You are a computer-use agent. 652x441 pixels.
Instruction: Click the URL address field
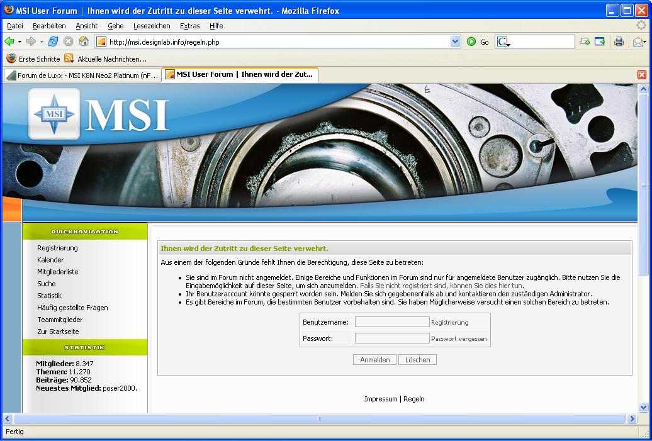point(279,42)
